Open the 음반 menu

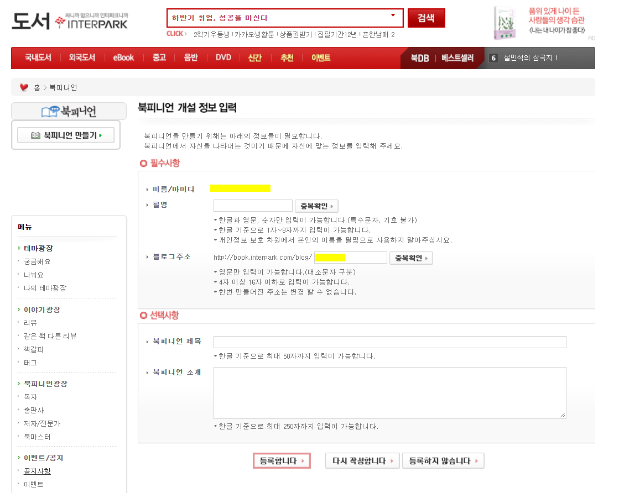coord(191,58)
